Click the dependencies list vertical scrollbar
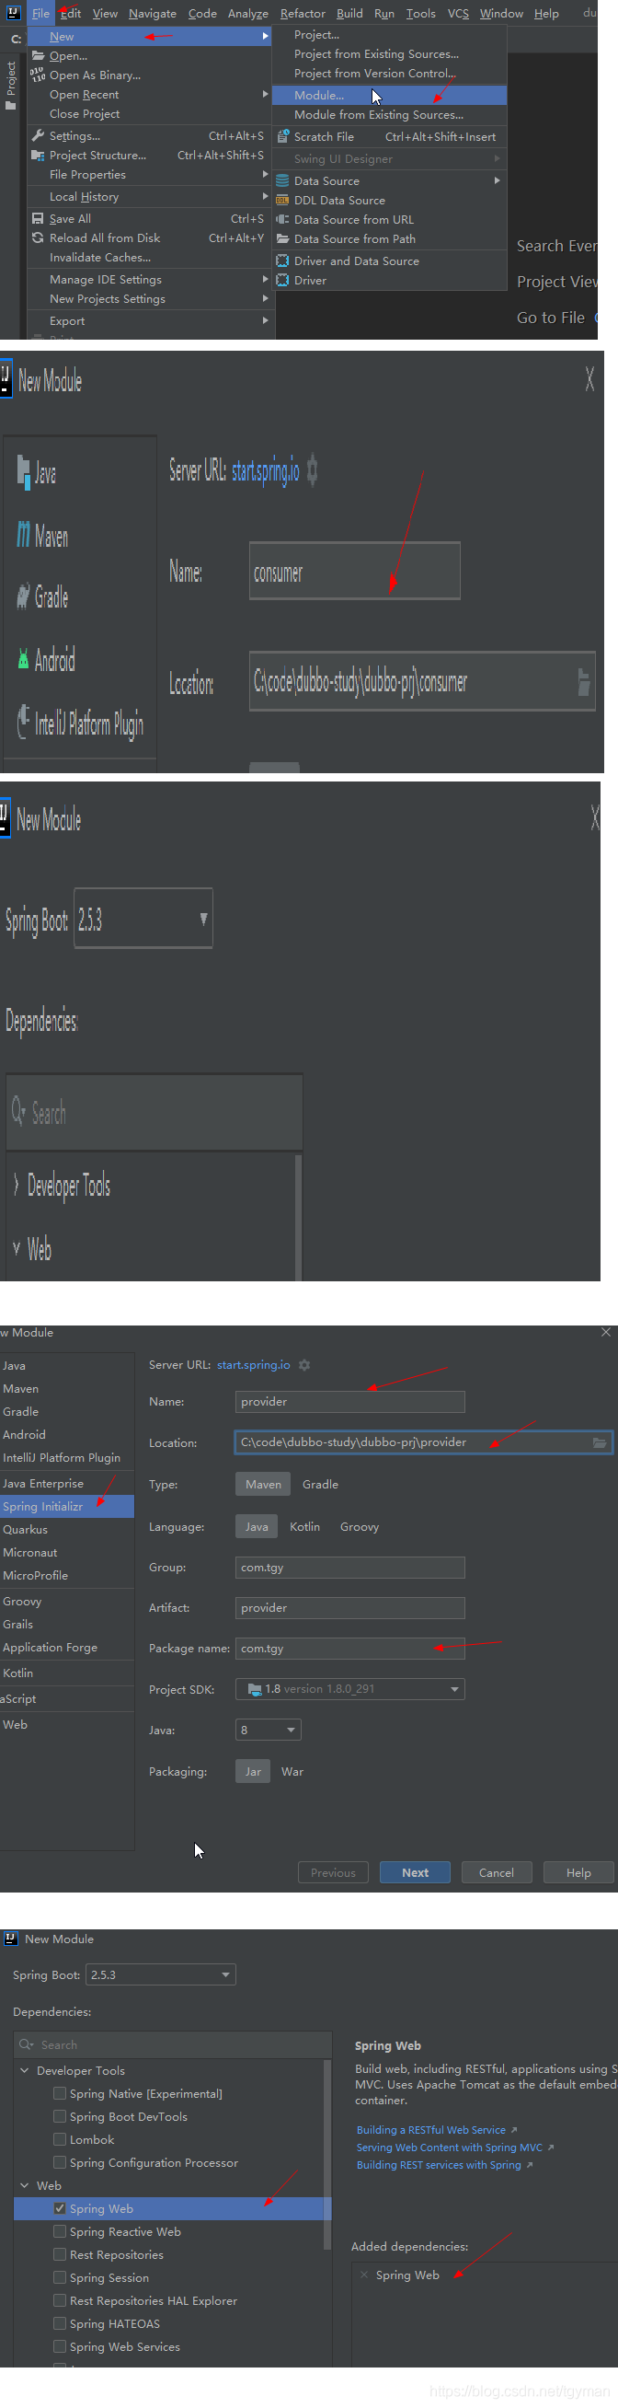618x2408 pixels. click(x=326, y=2154)
